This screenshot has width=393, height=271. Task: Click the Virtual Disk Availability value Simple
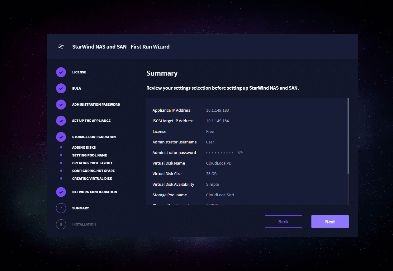pos(212,185)
